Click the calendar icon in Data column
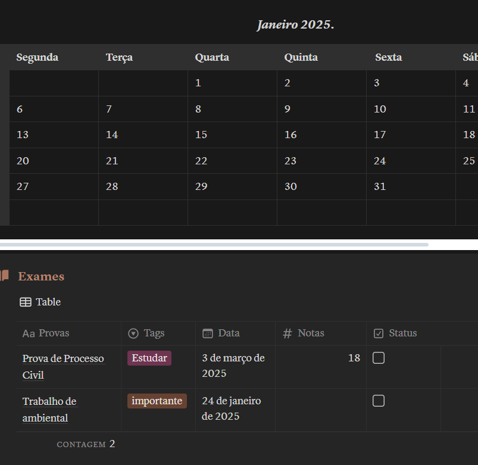This screenshot has height=465, width=478. [208, 333]
